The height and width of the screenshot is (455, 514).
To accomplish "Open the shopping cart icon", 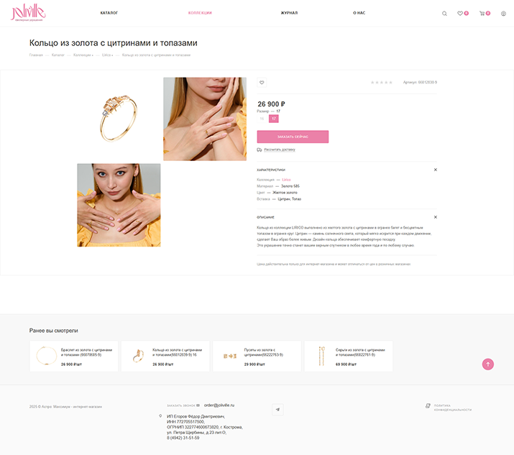I will 482,14.
